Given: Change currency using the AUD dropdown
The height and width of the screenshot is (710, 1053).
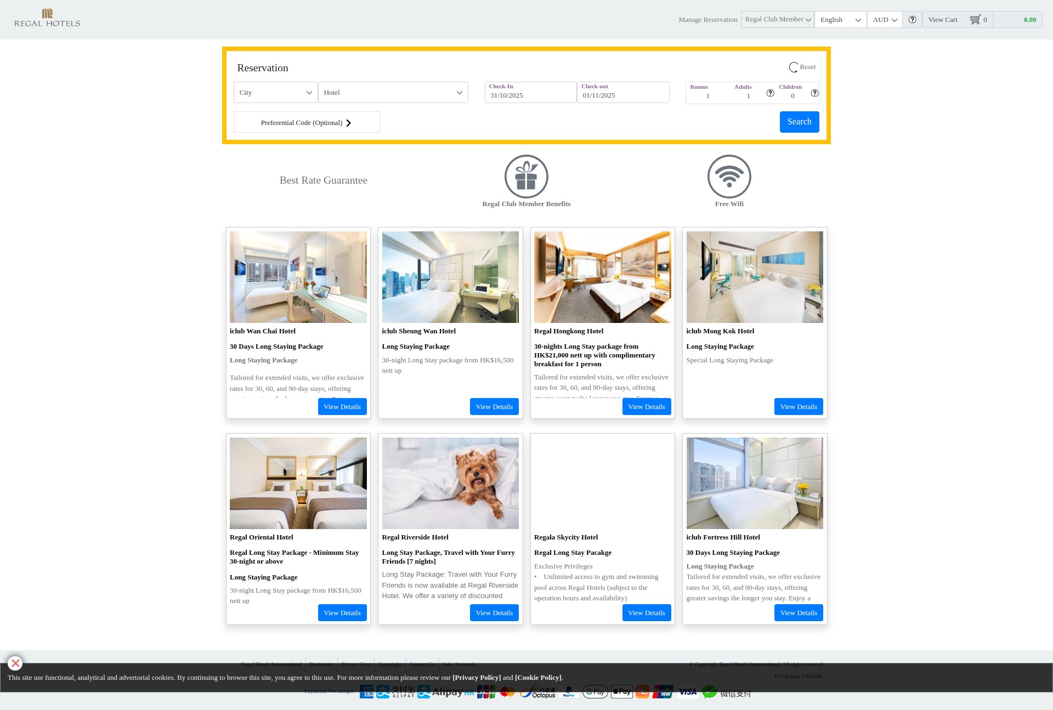Looking at the screenshot, I should click(885, 20).
